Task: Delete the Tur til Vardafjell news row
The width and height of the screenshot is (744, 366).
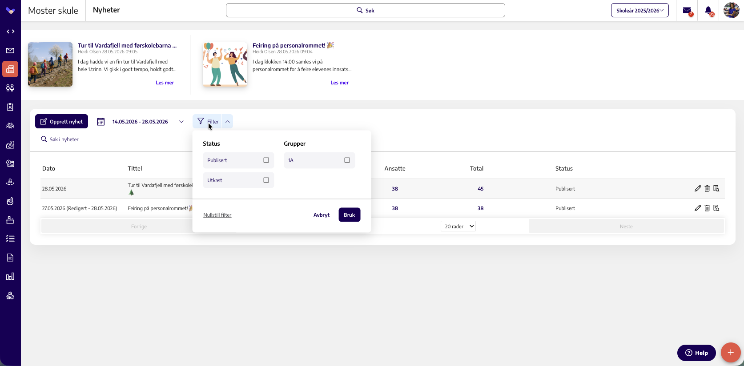Action: point(707,189)
